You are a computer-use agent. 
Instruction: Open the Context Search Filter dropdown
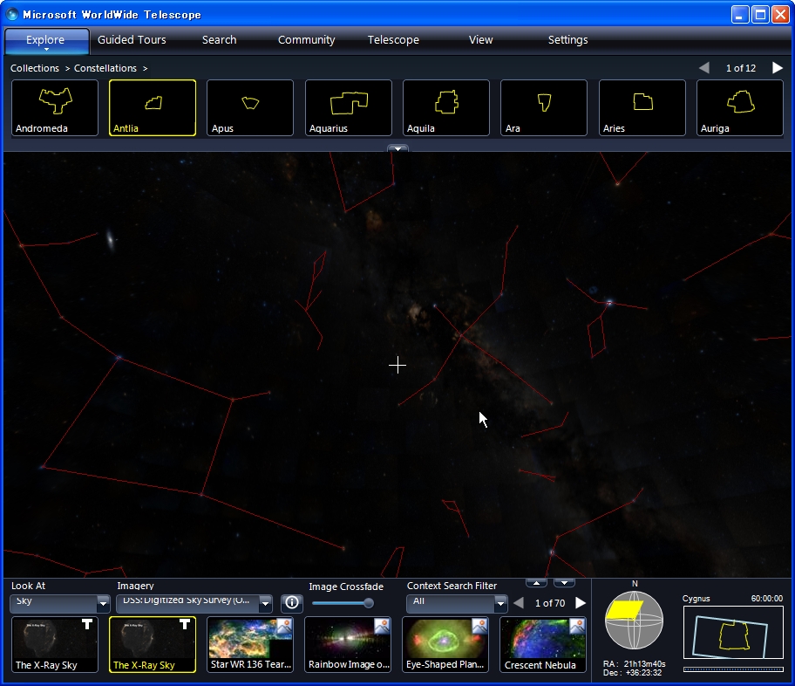tap(457, 603)
